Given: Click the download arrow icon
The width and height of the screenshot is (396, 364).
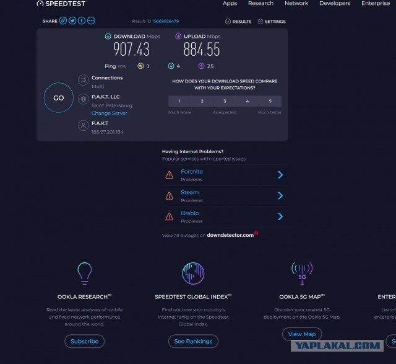Looking at the screenshot, I should coord(108,37).
